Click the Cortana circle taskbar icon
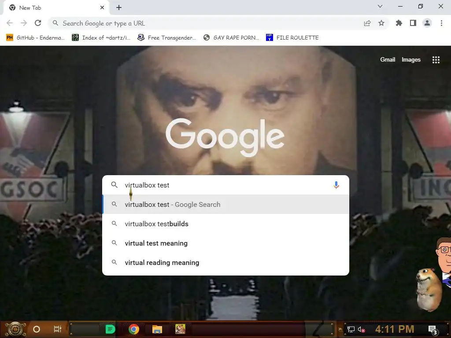This screenshot has height=338, width=451. [37, 329]
